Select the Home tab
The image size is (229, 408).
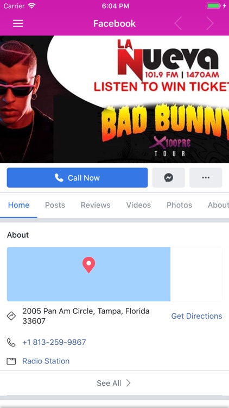[18, 205]
